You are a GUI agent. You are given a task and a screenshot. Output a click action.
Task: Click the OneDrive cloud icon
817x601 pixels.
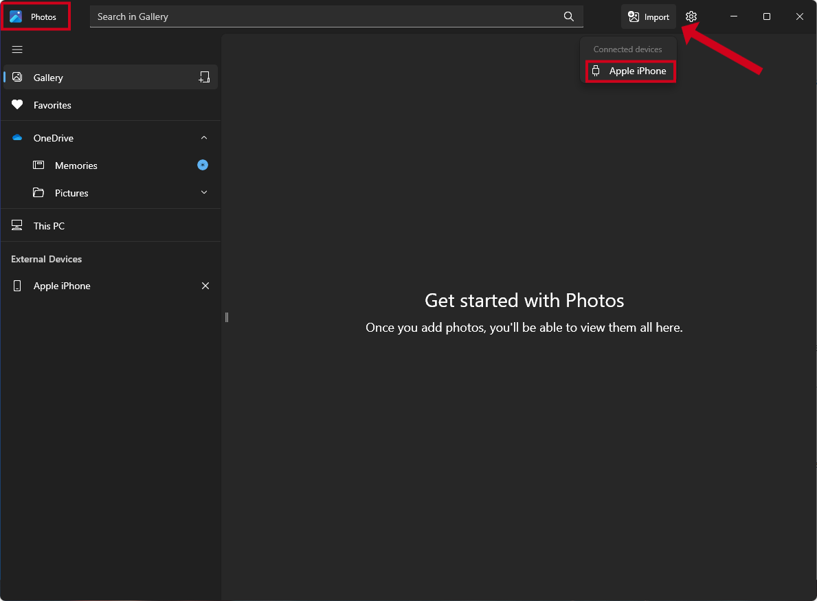tap(17, 137)
